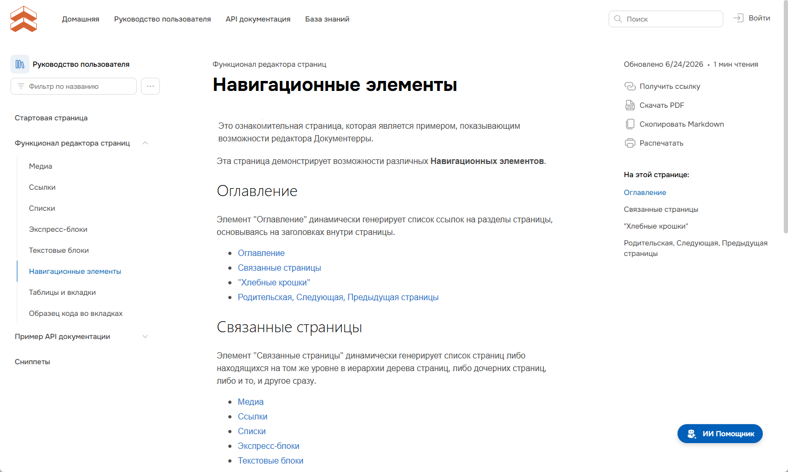
Task: Open the Экспресс-блоки sidebar page
Action: (x=58, y=229)
